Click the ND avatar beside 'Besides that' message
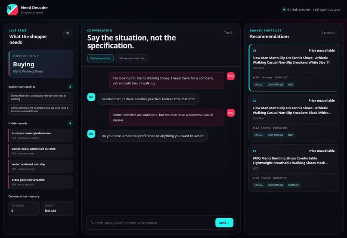347x238 pixels. pyautogui.click(x=91, y=97)
